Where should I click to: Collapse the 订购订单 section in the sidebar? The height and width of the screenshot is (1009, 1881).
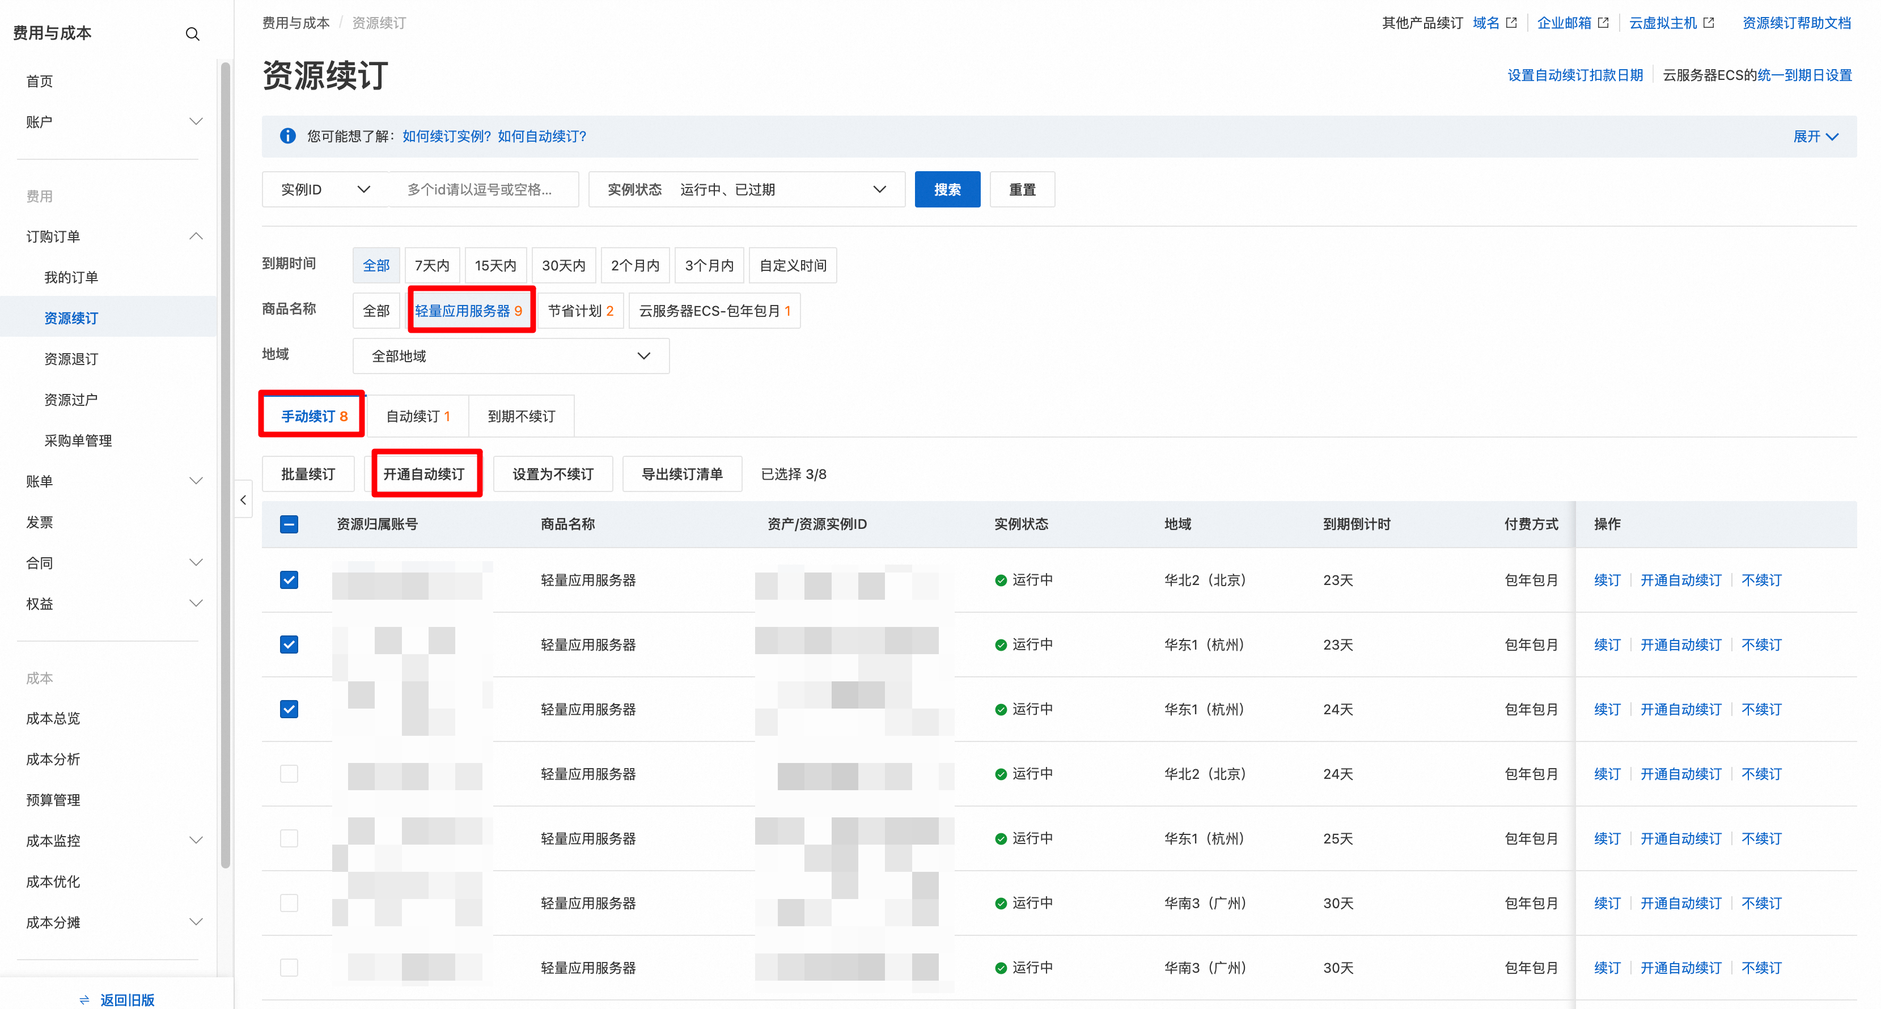(196, 236)
